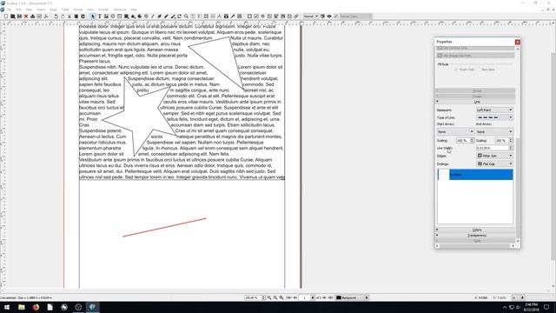Select the Measurements tool icon
This screenshot has width=556, height=313.
[219, 17]
